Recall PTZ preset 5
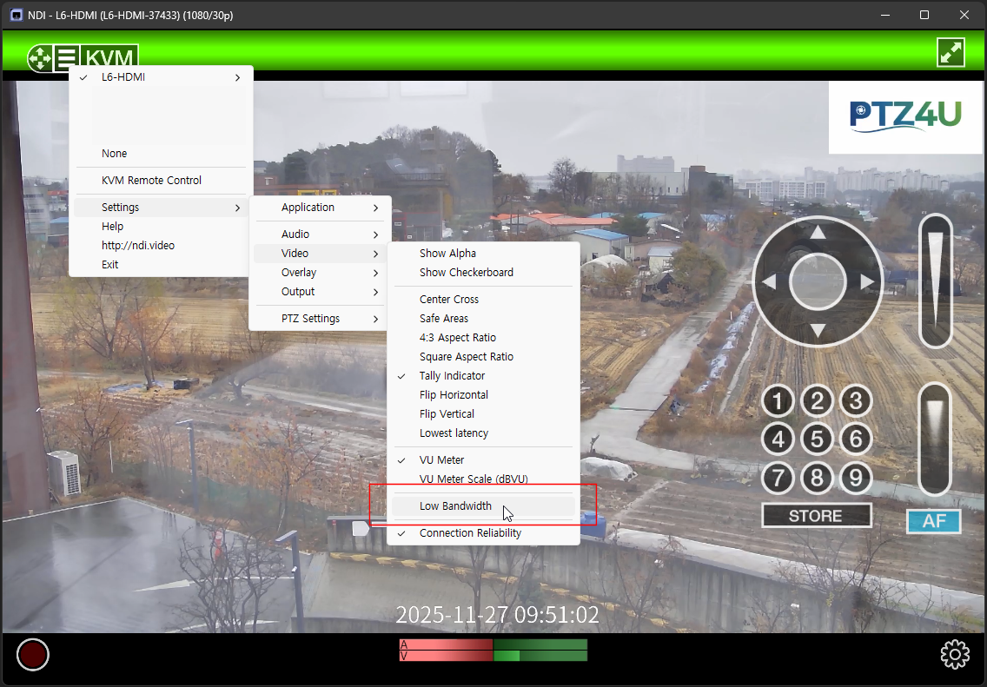987x687 pixels. click(817, 439)
